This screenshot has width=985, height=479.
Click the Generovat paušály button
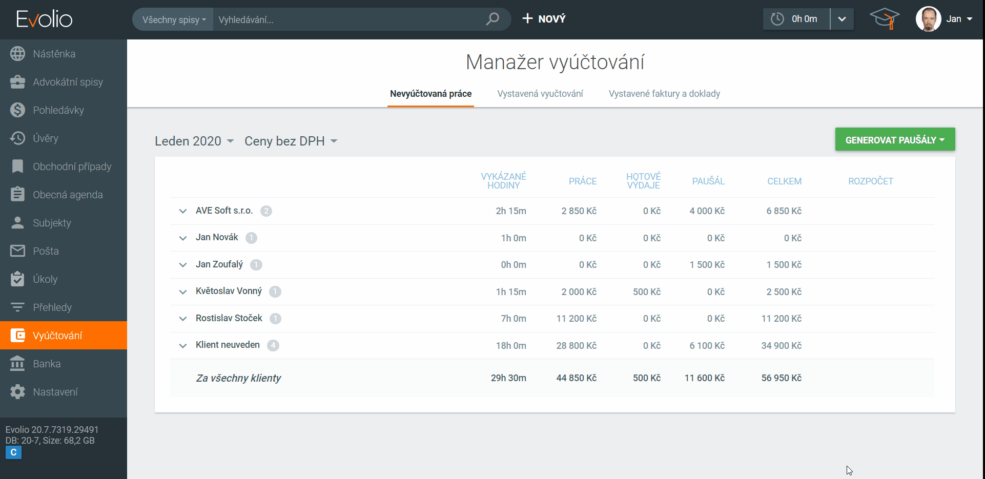(x=894, y=140)
